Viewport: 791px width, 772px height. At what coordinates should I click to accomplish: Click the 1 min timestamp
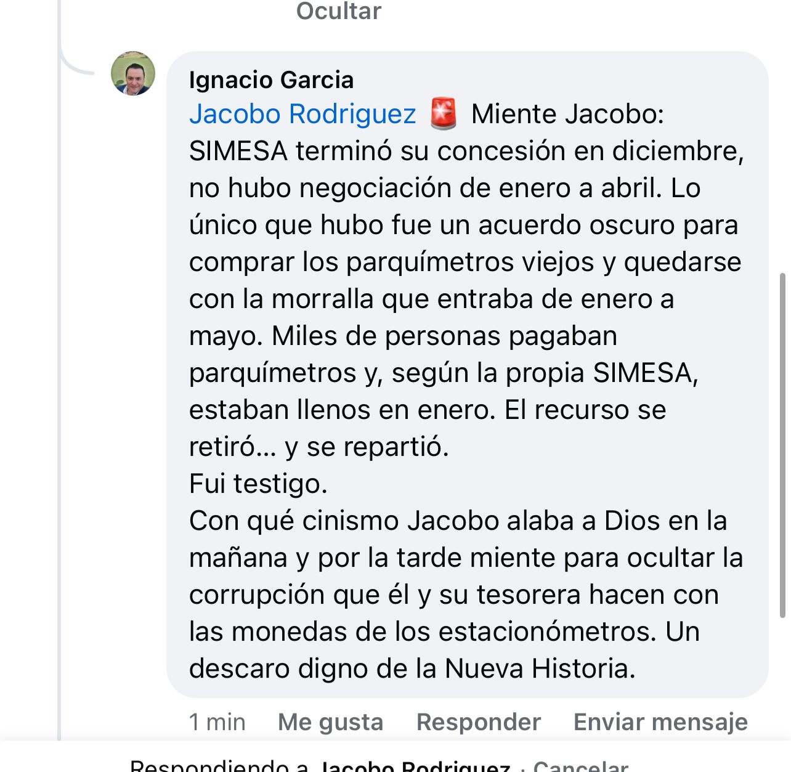click(217, 721)
